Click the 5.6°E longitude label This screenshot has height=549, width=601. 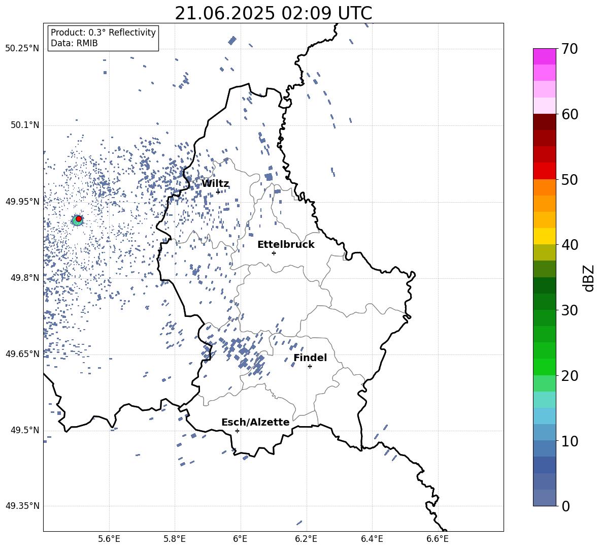click(x=109, y=539)
